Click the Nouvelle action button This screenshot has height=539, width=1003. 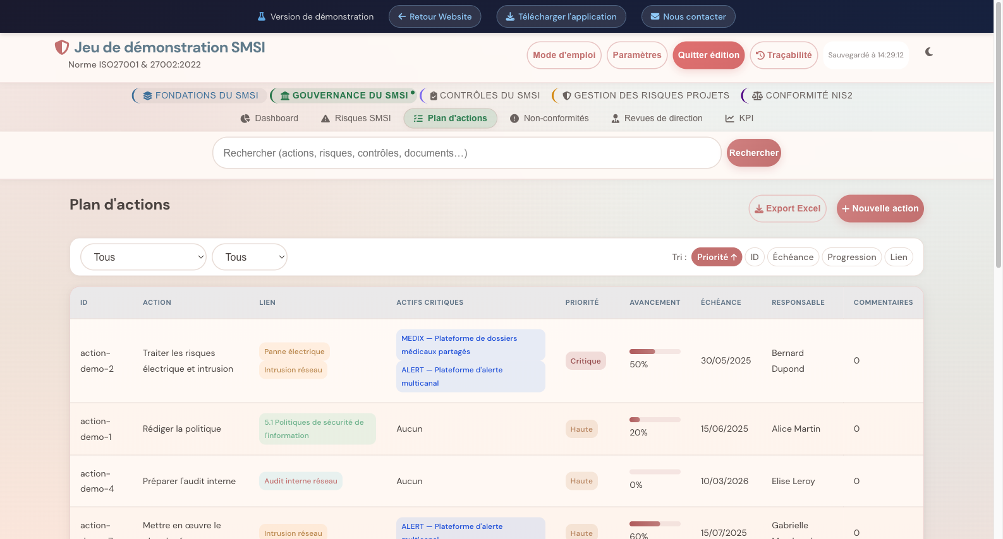tap(880, 209)
